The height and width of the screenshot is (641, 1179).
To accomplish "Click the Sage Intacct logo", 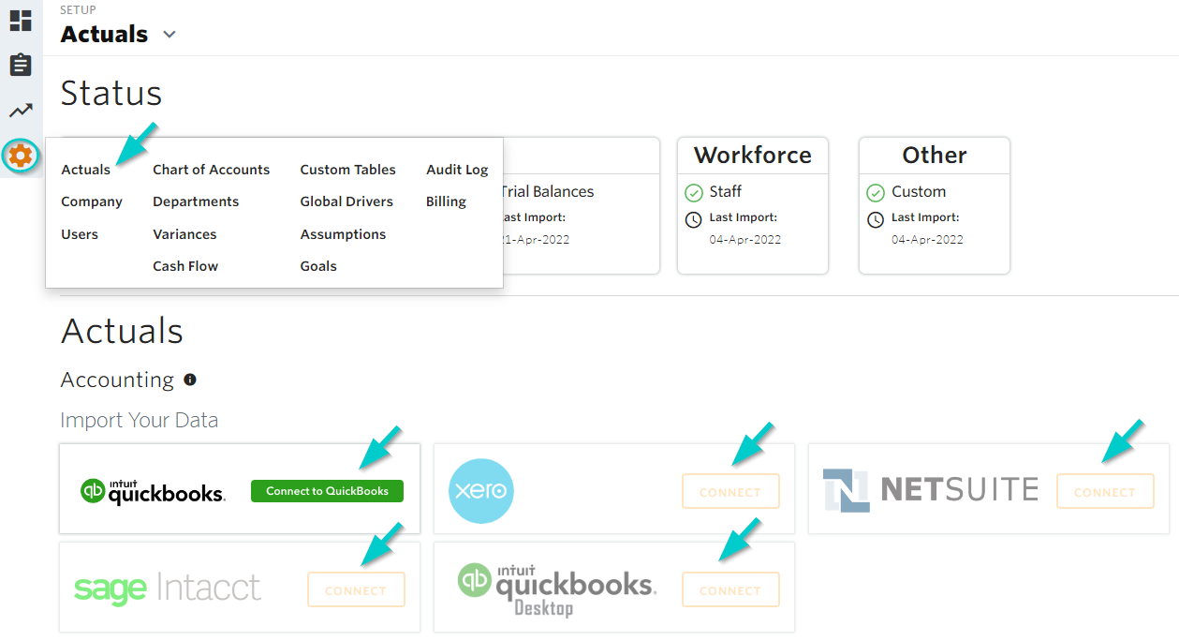I will coord(168,589).
